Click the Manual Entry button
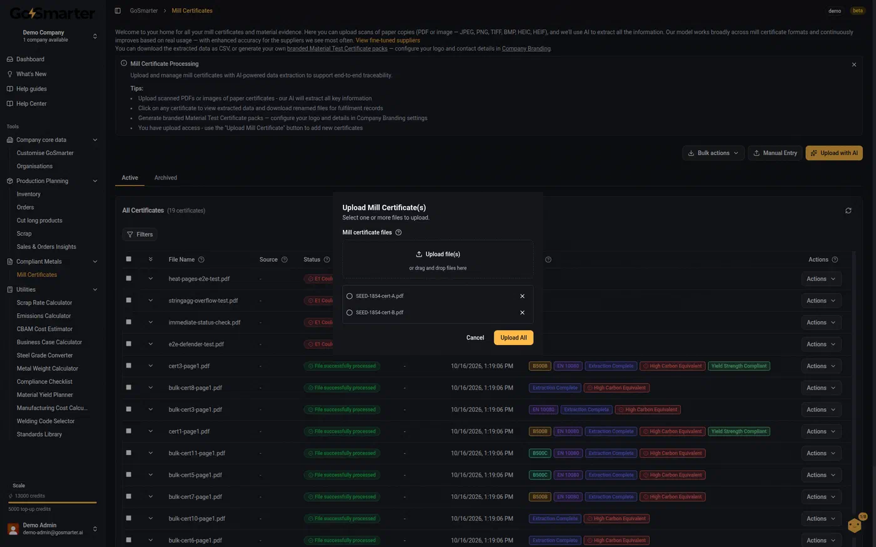This screenshot has width=876, height=547. 775,153
